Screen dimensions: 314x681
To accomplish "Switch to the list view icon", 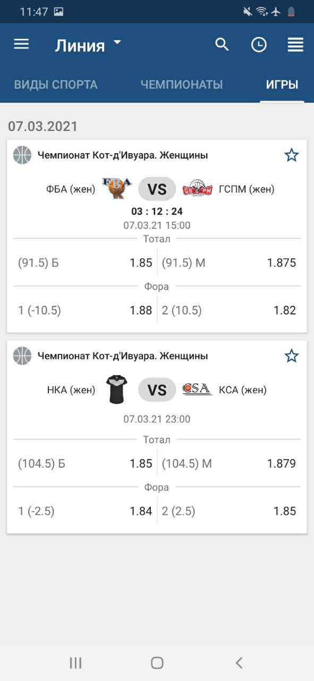I will click(295, 45).
